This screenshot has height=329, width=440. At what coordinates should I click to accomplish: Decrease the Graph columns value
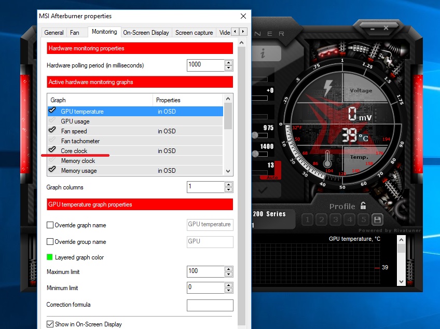coord(229,189)
